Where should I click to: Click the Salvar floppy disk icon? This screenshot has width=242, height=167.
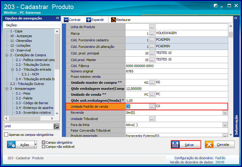coord(176,145)
